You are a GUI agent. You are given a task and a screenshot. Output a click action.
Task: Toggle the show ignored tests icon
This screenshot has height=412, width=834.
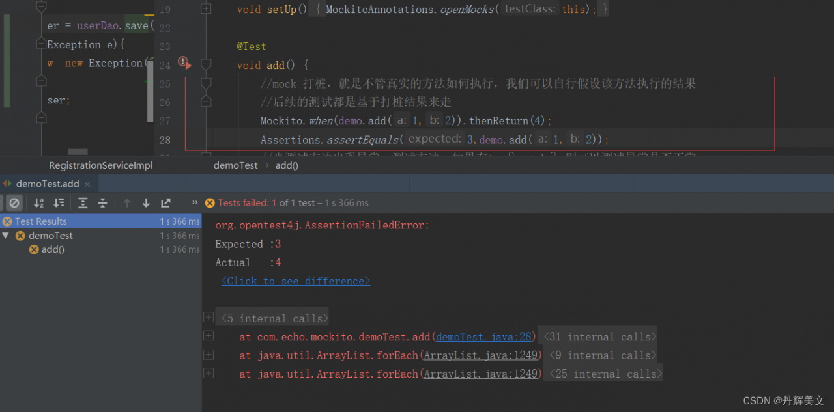(x=14, y=203)
